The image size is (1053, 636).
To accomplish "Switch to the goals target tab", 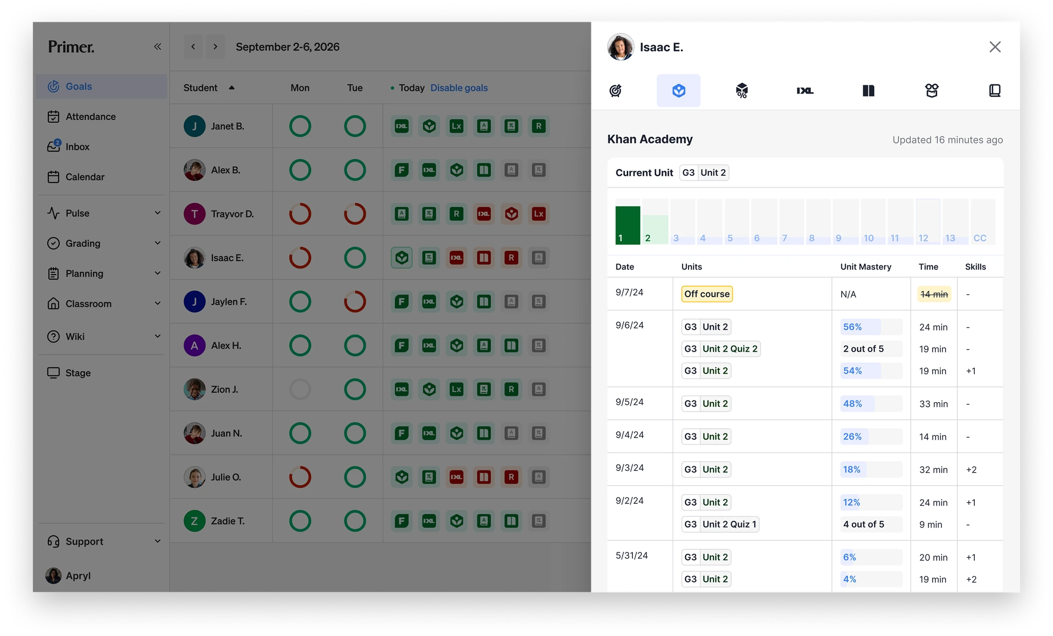I will tap(615, 90).
